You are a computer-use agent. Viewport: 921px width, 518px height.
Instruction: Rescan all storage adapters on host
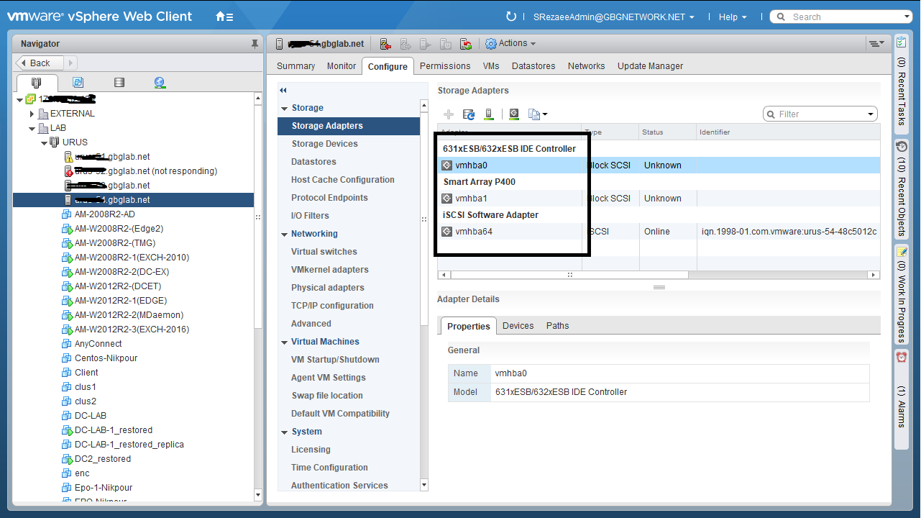(x=469, y=114)
